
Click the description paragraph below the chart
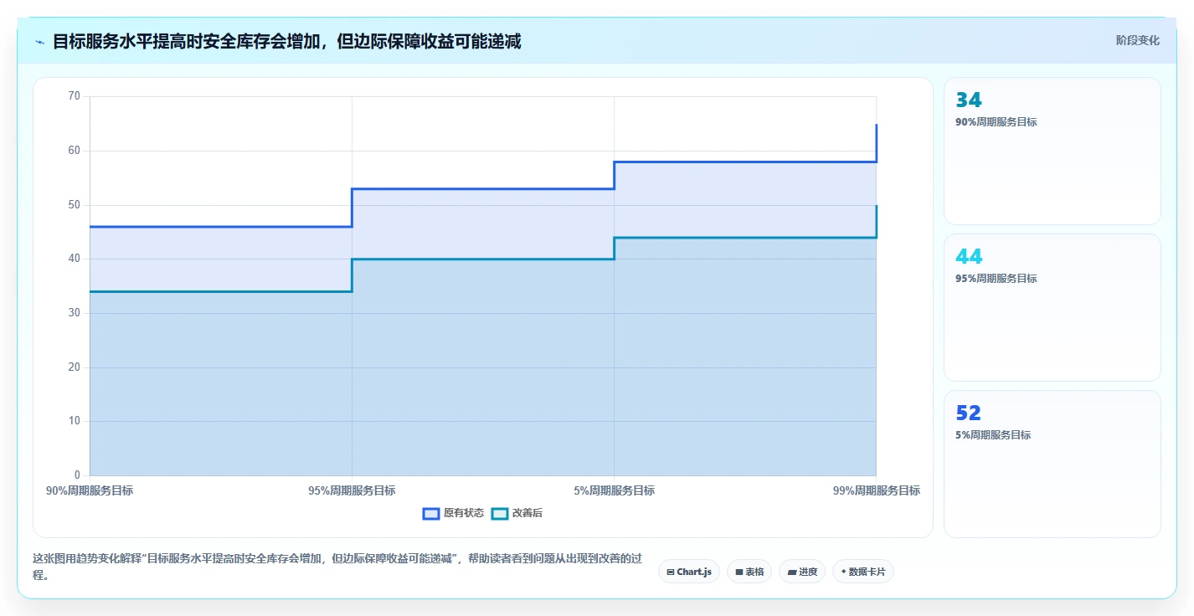[337, 566]
